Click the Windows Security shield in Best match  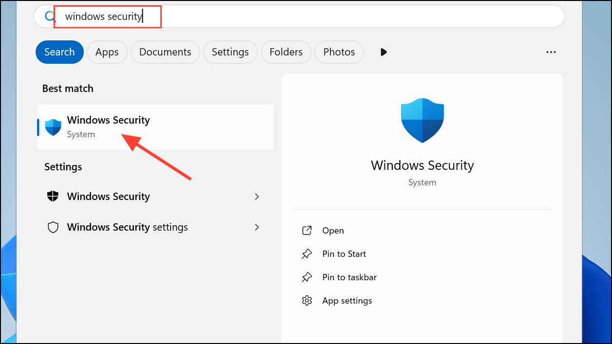[53, 127]
